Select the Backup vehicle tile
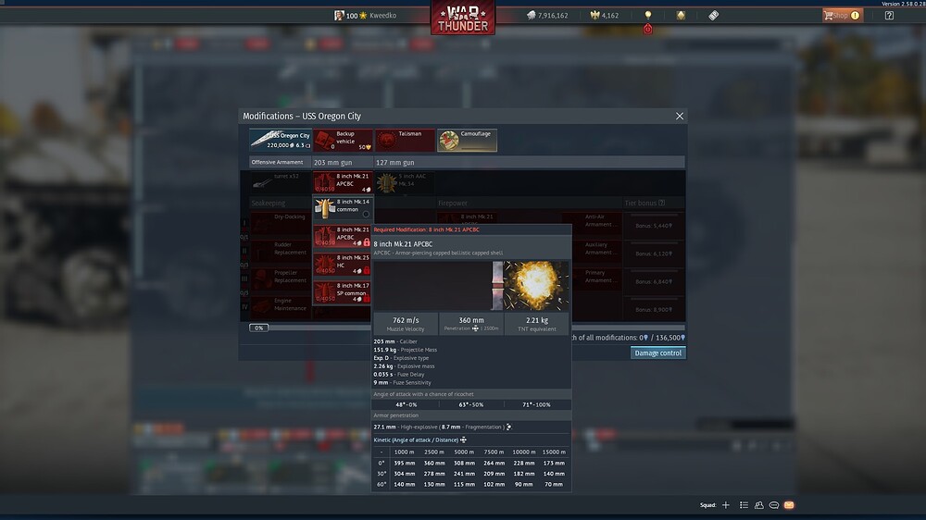Image resolution: width=926 pixels, height=520 pixels. click(344, 140)
